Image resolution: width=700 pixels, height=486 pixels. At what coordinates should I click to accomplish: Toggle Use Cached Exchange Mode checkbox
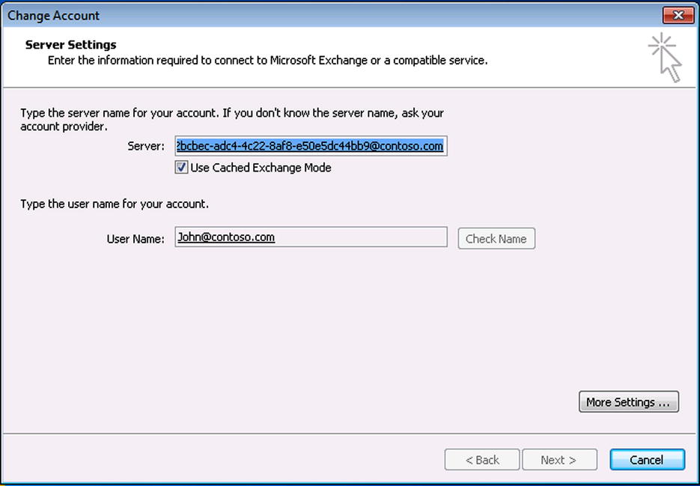tap(181, 168)
